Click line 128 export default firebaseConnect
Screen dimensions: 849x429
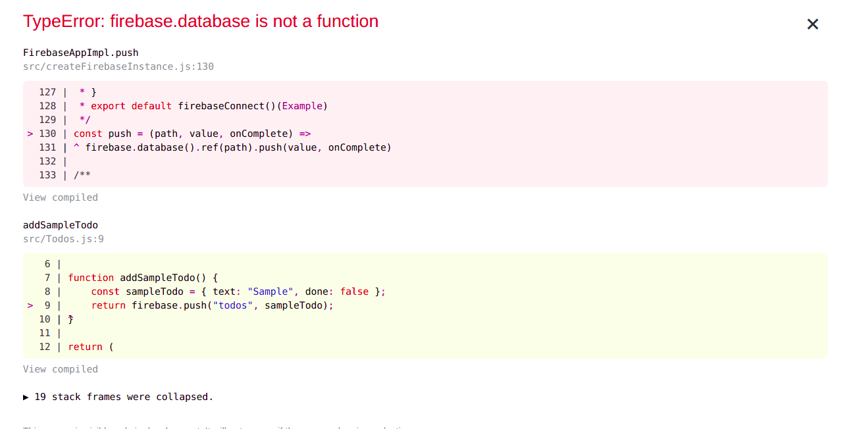(203, 106)
